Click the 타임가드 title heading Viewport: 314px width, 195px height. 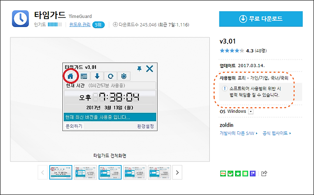point(50,15)
